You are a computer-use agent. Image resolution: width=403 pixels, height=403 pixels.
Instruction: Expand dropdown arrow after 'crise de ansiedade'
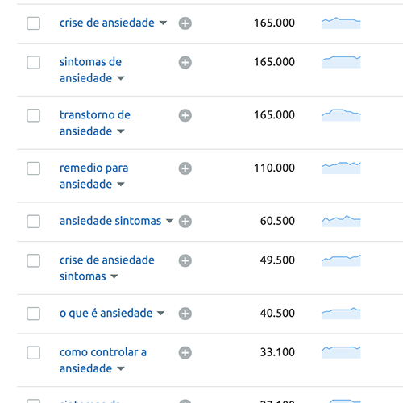[163, 23]
